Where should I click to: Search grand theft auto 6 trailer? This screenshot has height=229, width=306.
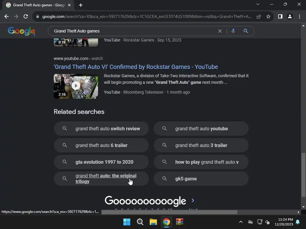(x=101, y=145)
